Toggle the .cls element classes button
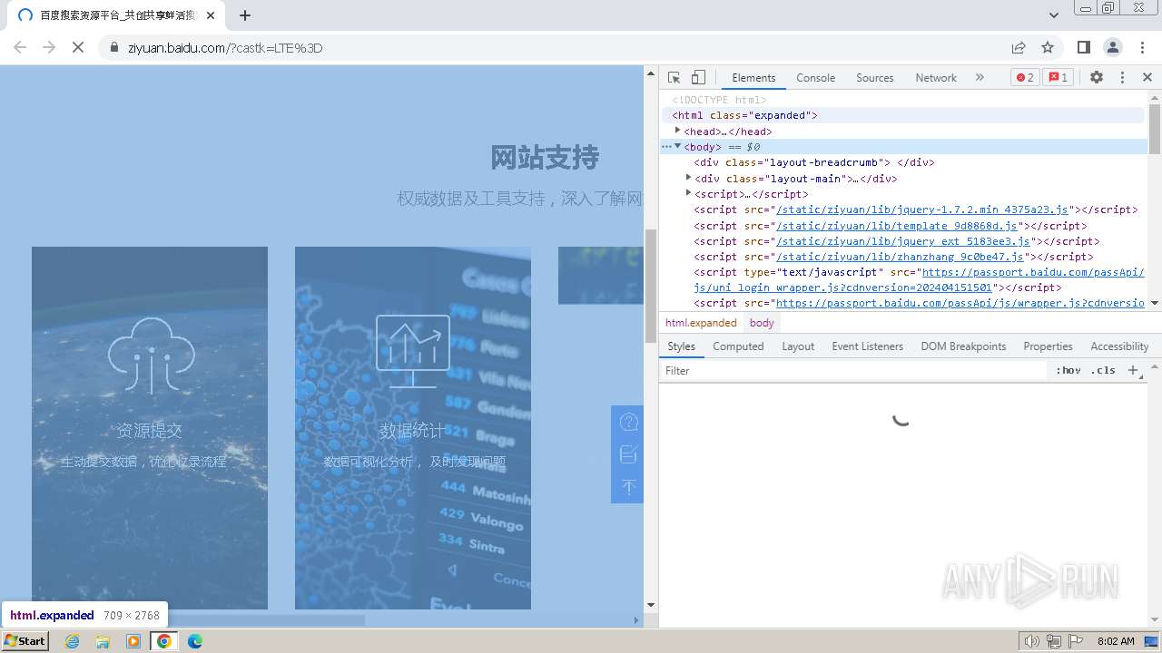This screenshot has width=1162, height=653. [x=1104, y=371]
